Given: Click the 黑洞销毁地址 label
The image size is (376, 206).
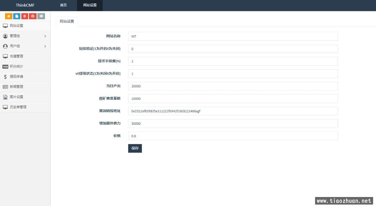Looking at the screenshot, I should point(110,111).
